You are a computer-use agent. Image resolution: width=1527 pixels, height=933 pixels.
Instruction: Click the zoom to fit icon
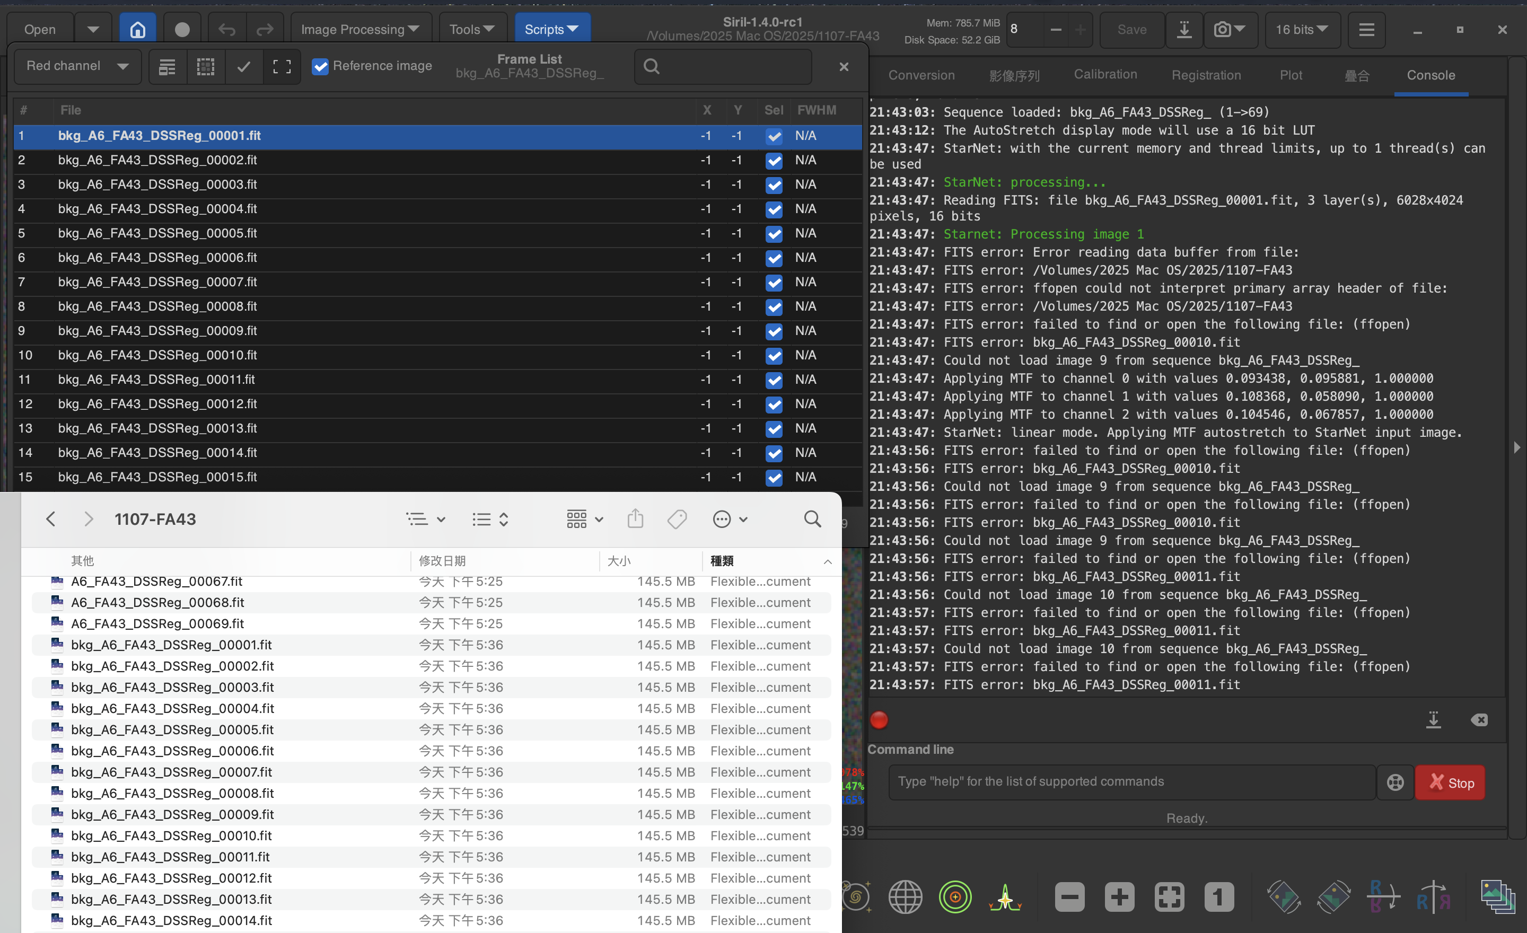pos(1169,896)
